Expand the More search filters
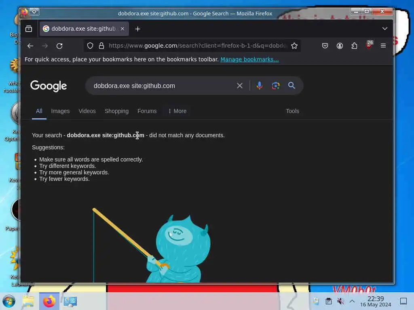This screenshot has width=414, height=310. click(x=177, y=111)
